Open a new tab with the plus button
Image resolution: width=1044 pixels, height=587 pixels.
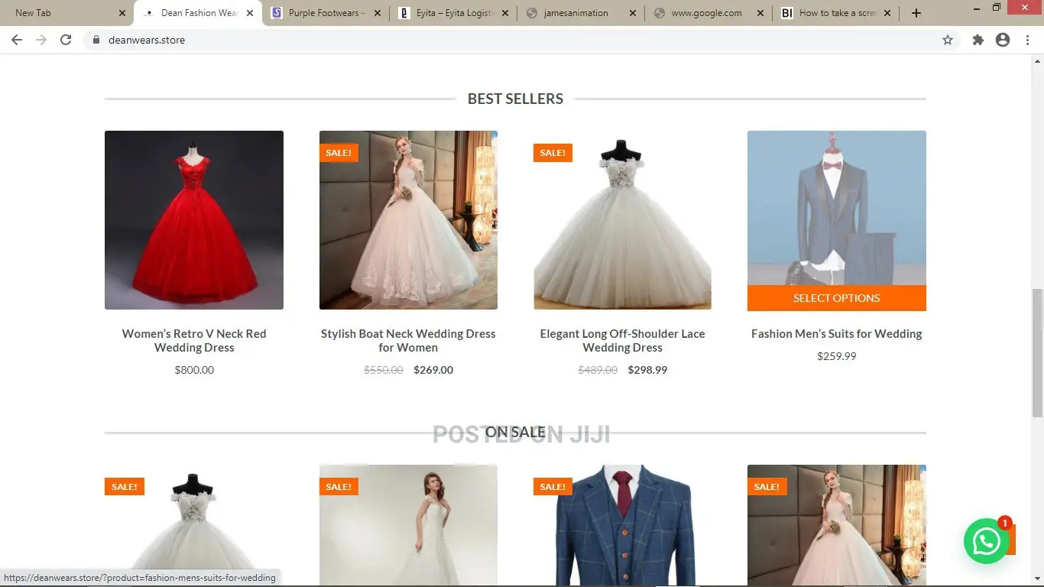pos(916,13)
